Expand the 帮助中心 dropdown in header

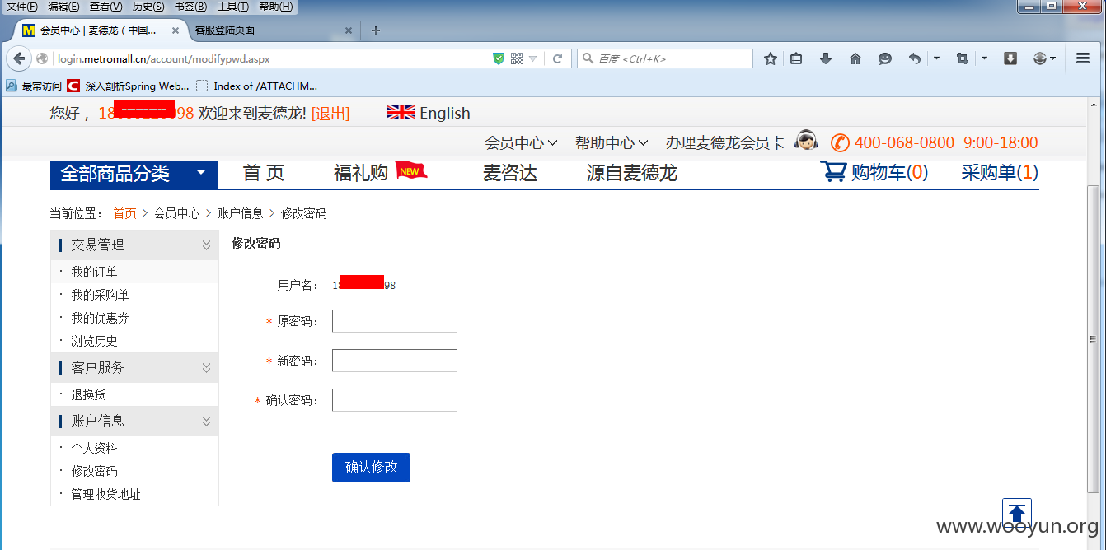(612, 142)
